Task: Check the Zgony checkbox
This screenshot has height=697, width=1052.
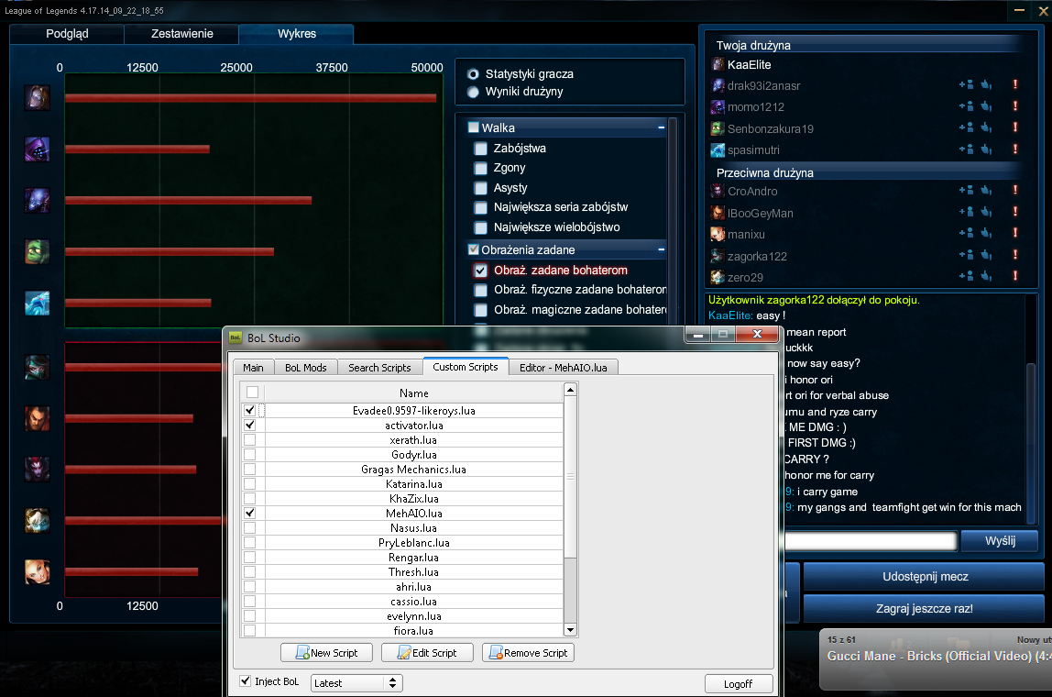Action: (x=480, y=168)
